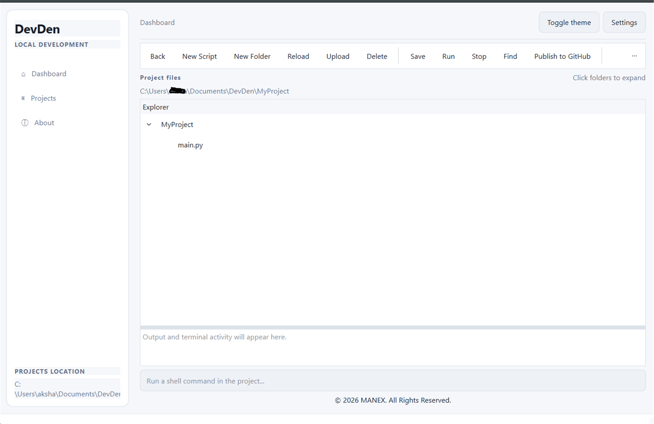This screenshot has height=424, width=654.
Task: Click the output and terminal activity area
Action: point(393,347)
